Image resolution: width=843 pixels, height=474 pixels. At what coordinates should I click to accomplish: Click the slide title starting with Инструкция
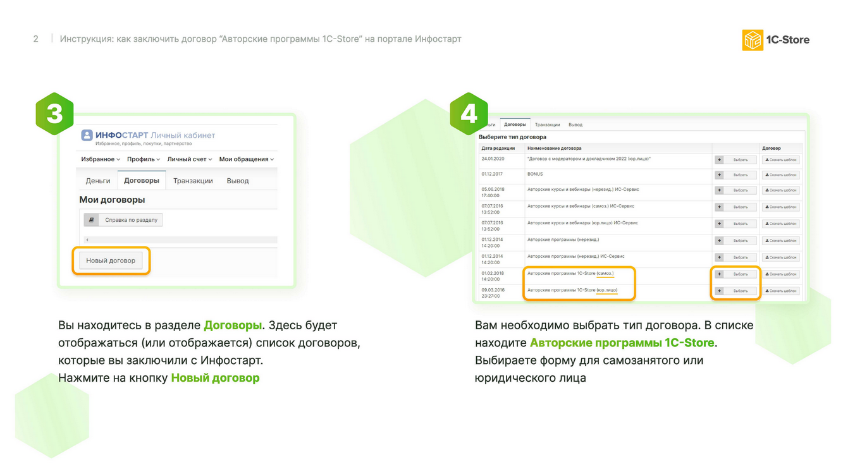[261, 39]
